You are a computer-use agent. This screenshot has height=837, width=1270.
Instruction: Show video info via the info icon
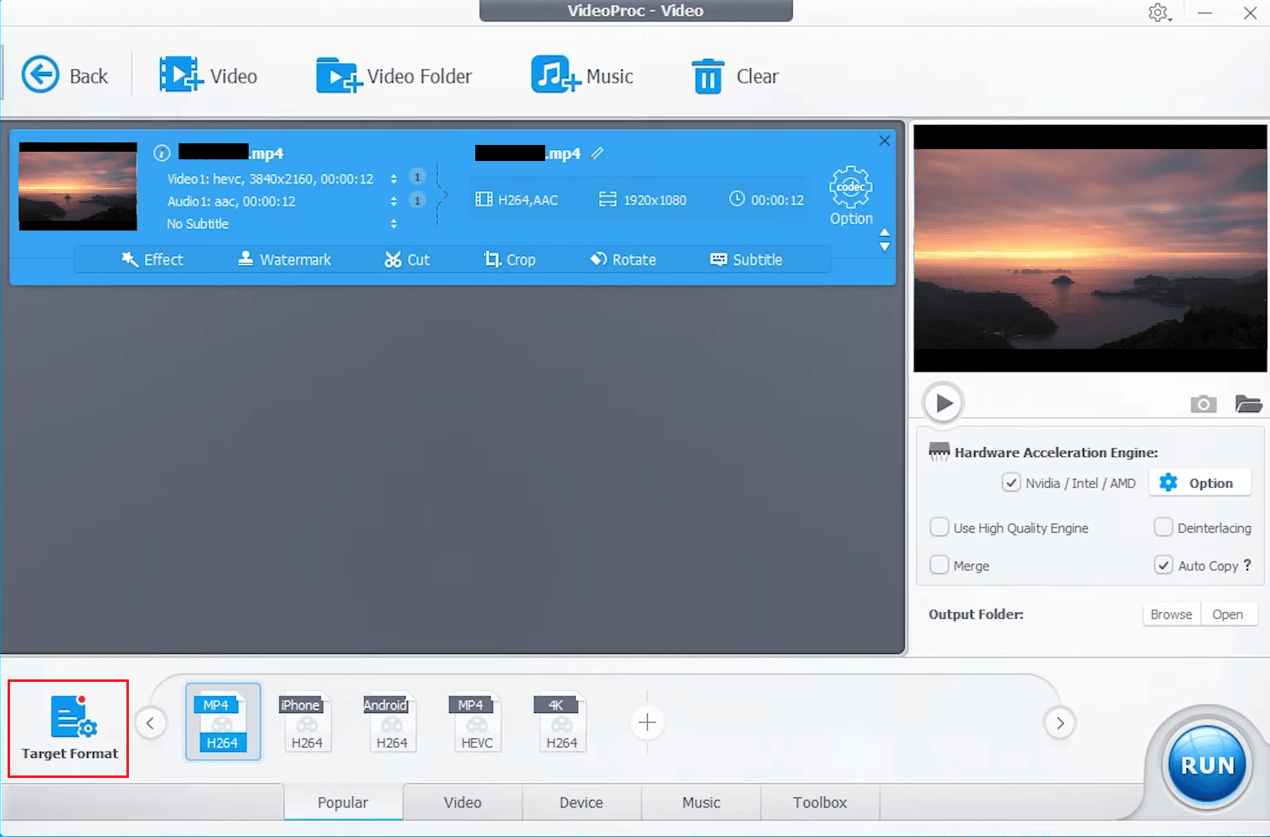pyautogui.click(x=162, y=153)
